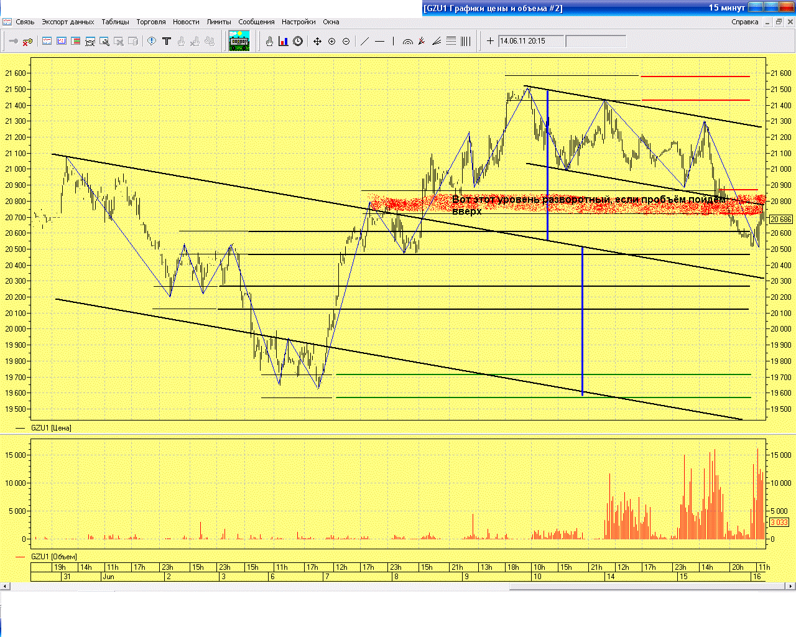Open the Настройки menu
796x637 pixels.
[x=298, y=22]
